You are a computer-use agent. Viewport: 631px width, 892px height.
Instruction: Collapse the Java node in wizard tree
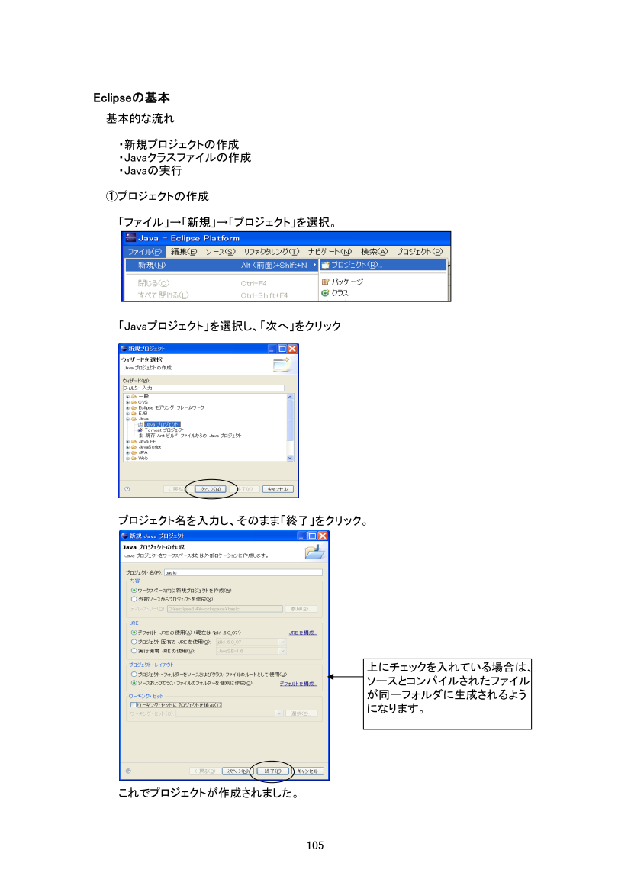127,419
